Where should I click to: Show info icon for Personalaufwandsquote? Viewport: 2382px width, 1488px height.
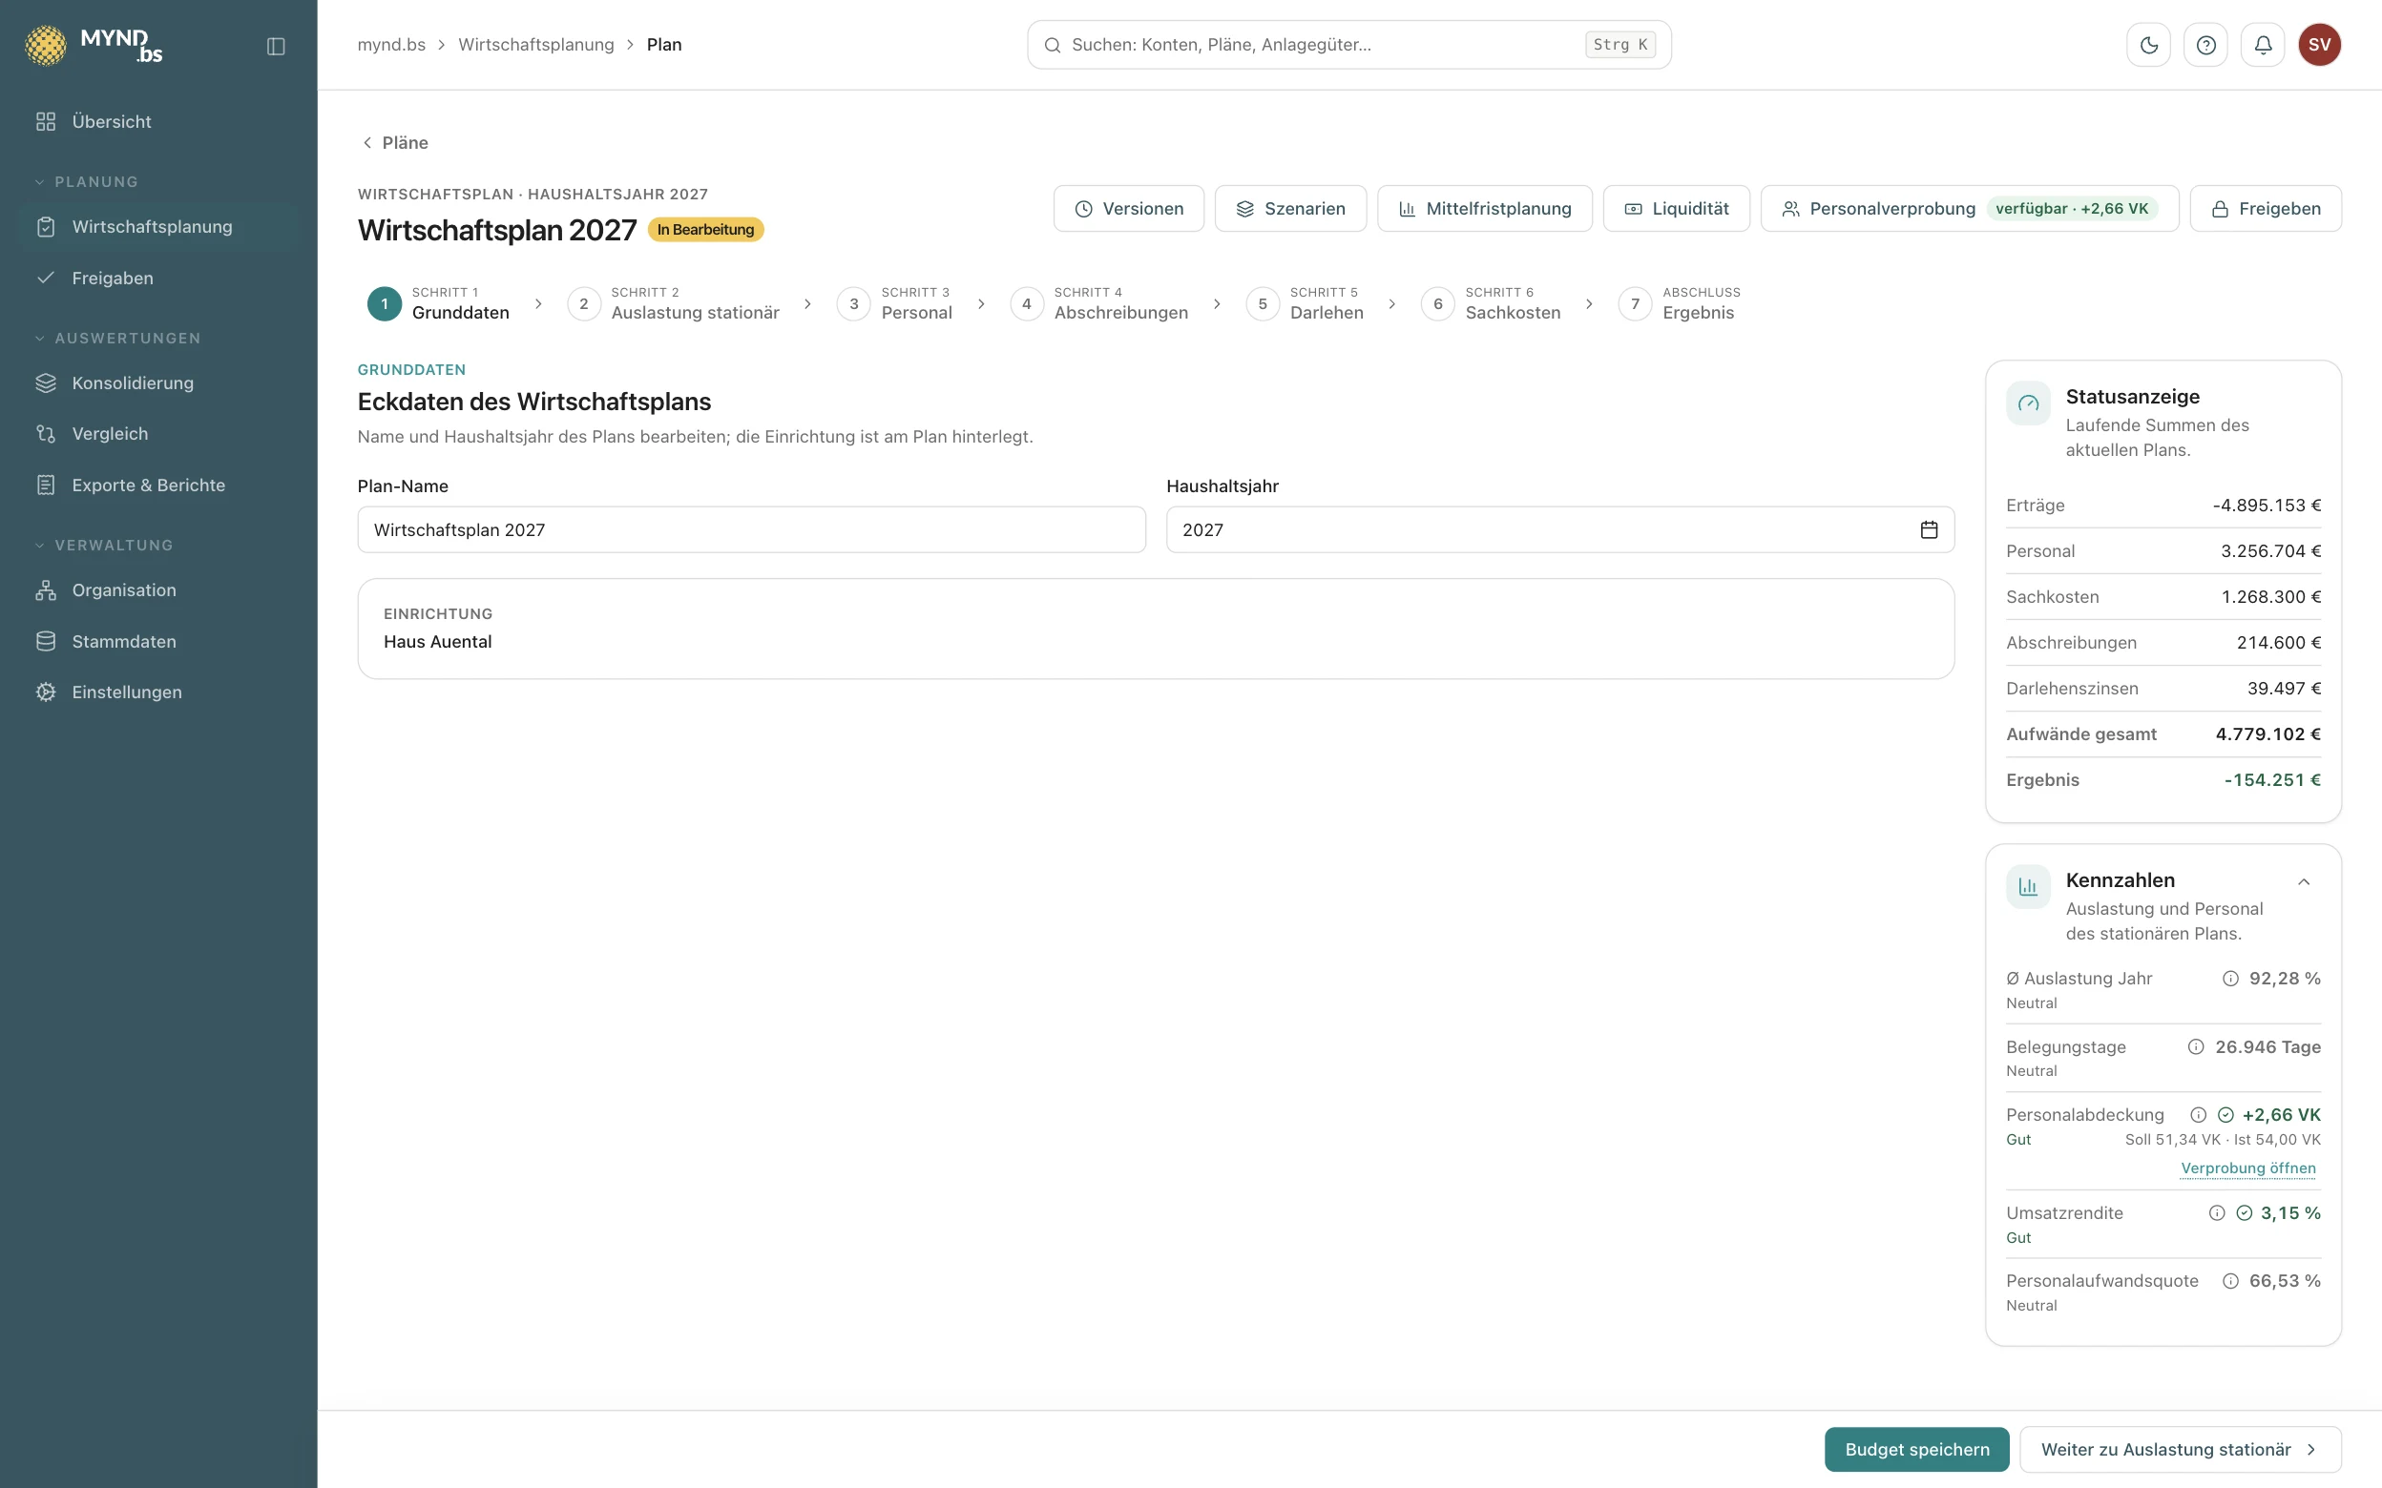pos(2230,1281)
